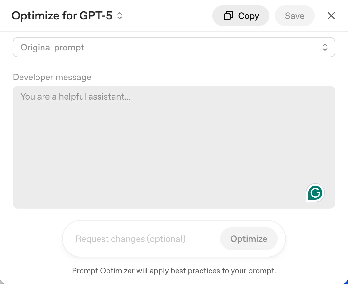Click the "You are a helpful assistant..." placeholder
348x284 pixels.
pyautogui.click(x=75, y=96)
